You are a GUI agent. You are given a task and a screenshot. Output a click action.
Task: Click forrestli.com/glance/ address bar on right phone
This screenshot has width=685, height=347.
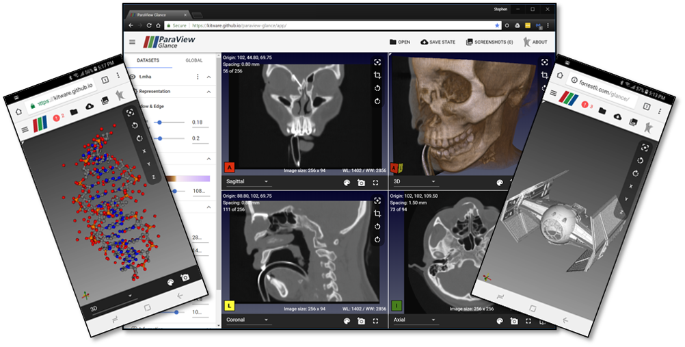click(604, 90)
